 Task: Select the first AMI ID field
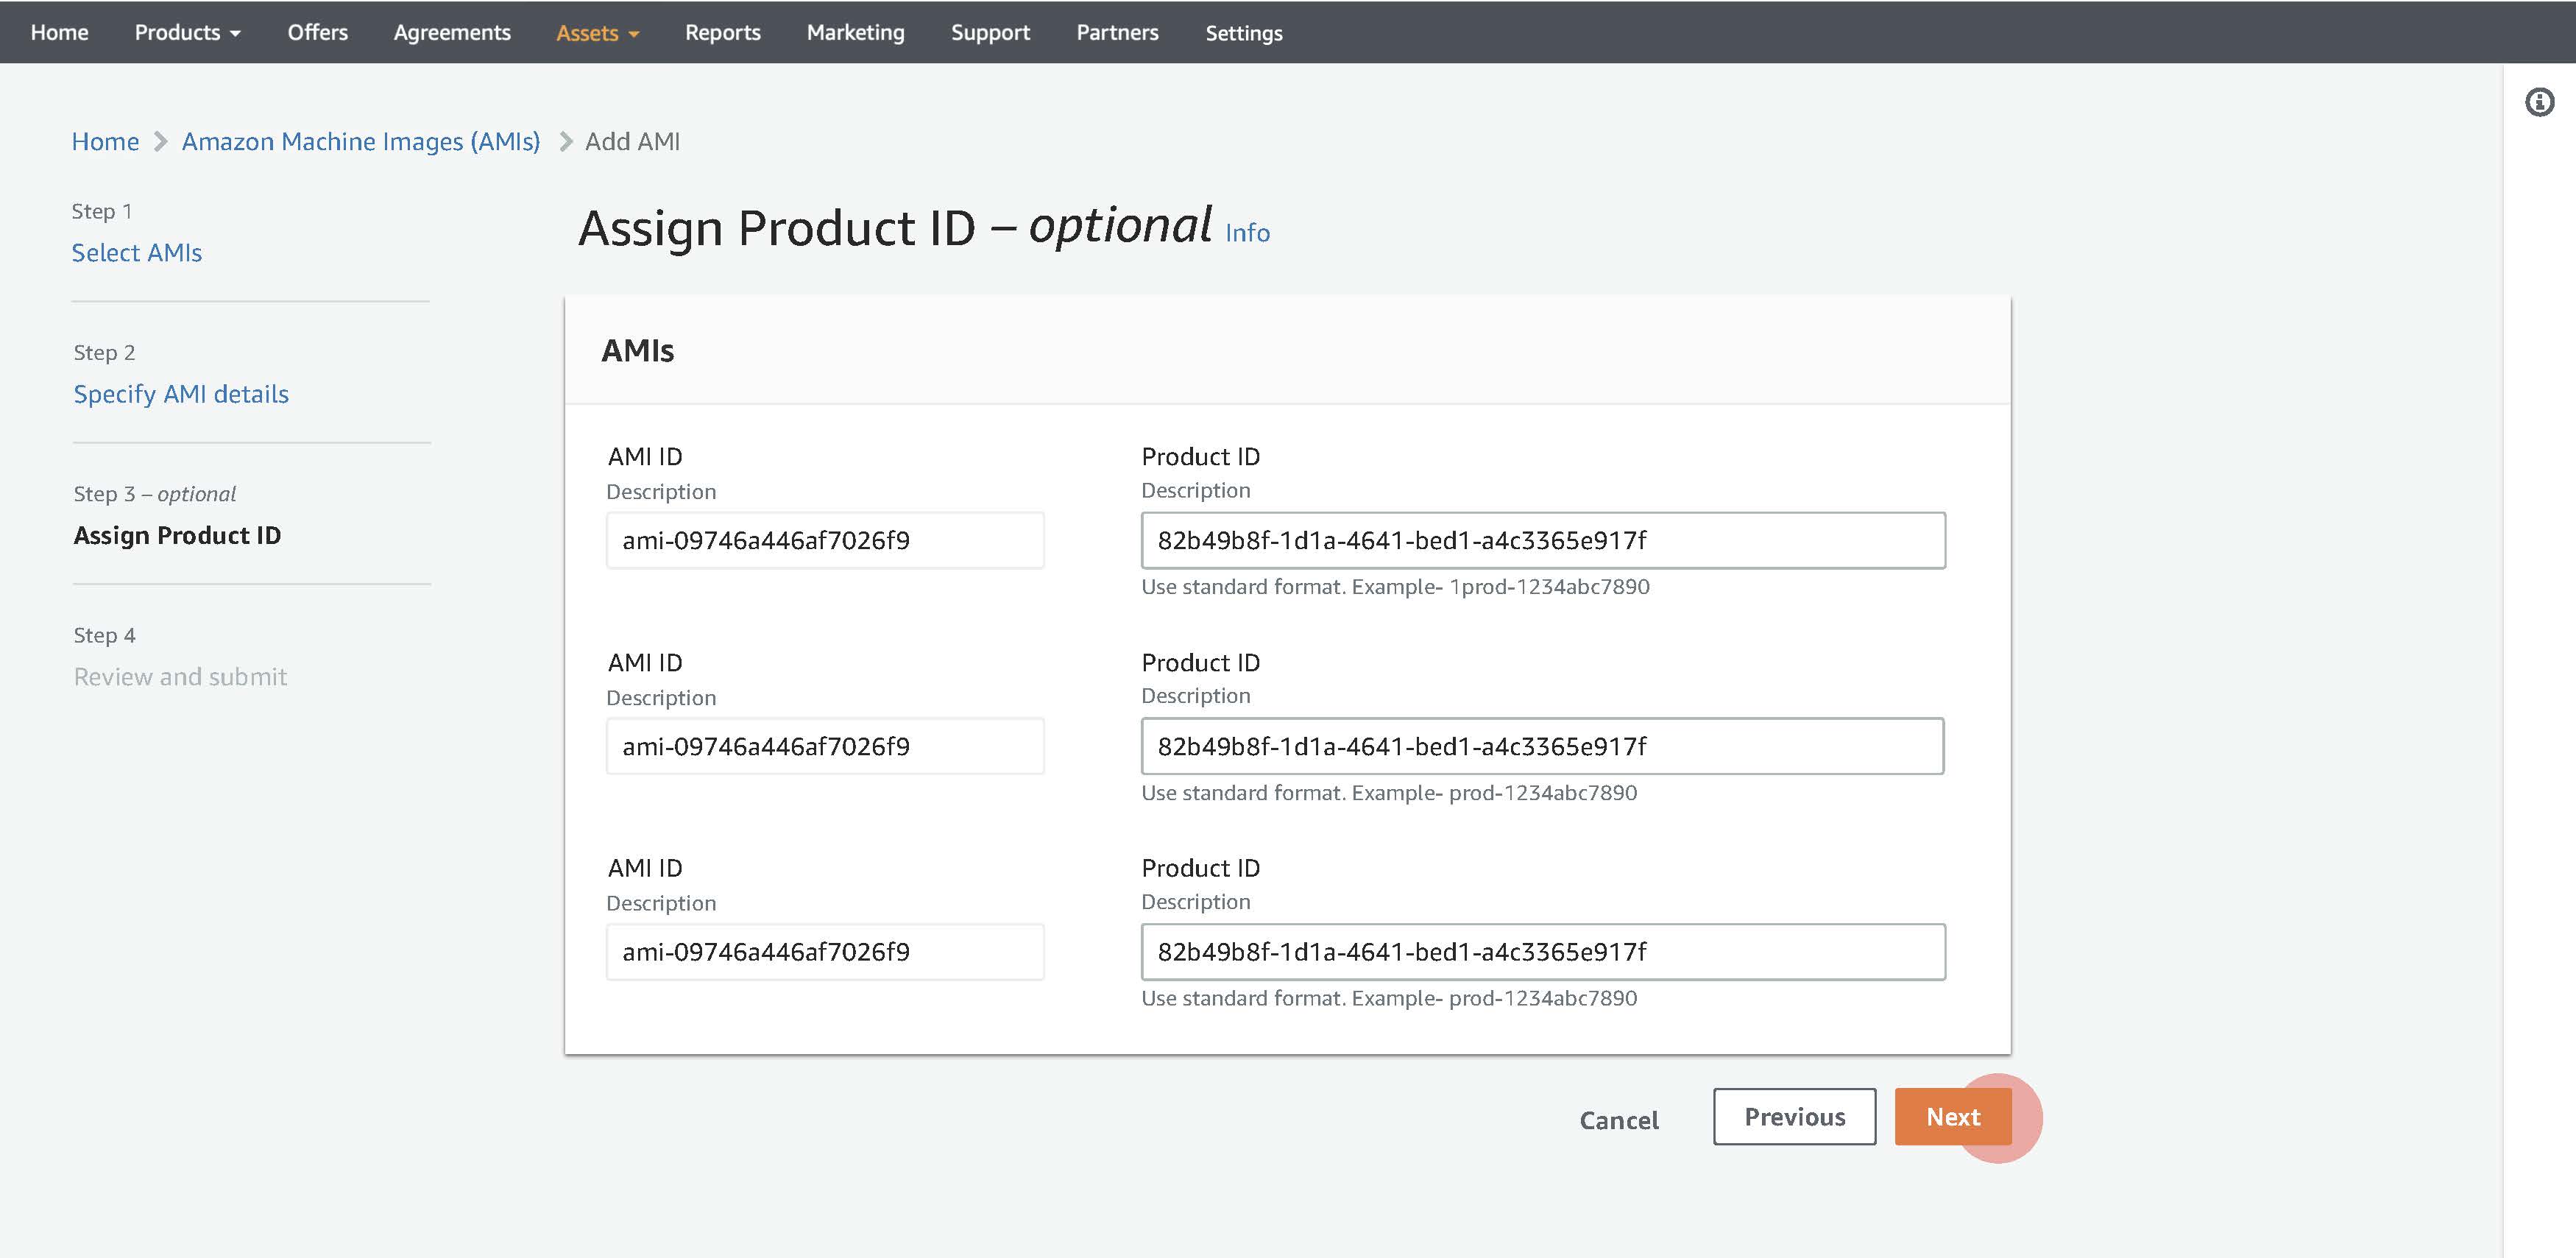[824, 540]
